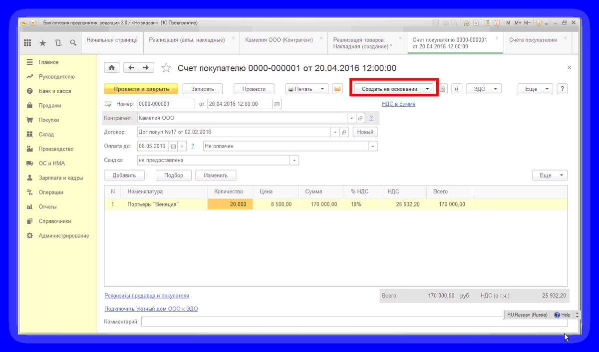Open the Администрирование section
The width and height of the screenshot is (599, 352).
click(64, 236)
